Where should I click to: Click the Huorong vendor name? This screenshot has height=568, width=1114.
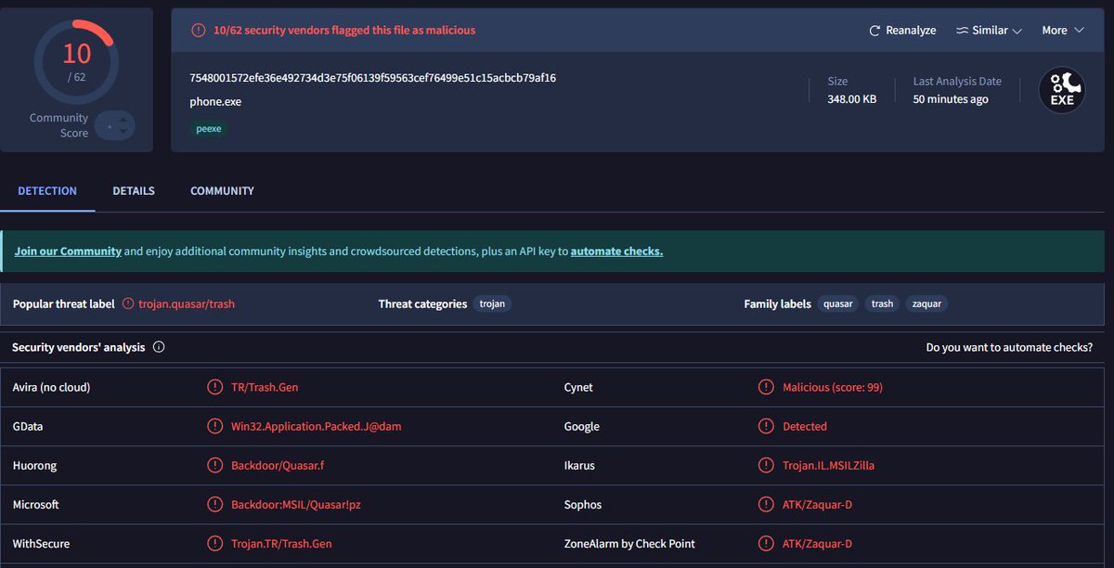tap(35, 465)
